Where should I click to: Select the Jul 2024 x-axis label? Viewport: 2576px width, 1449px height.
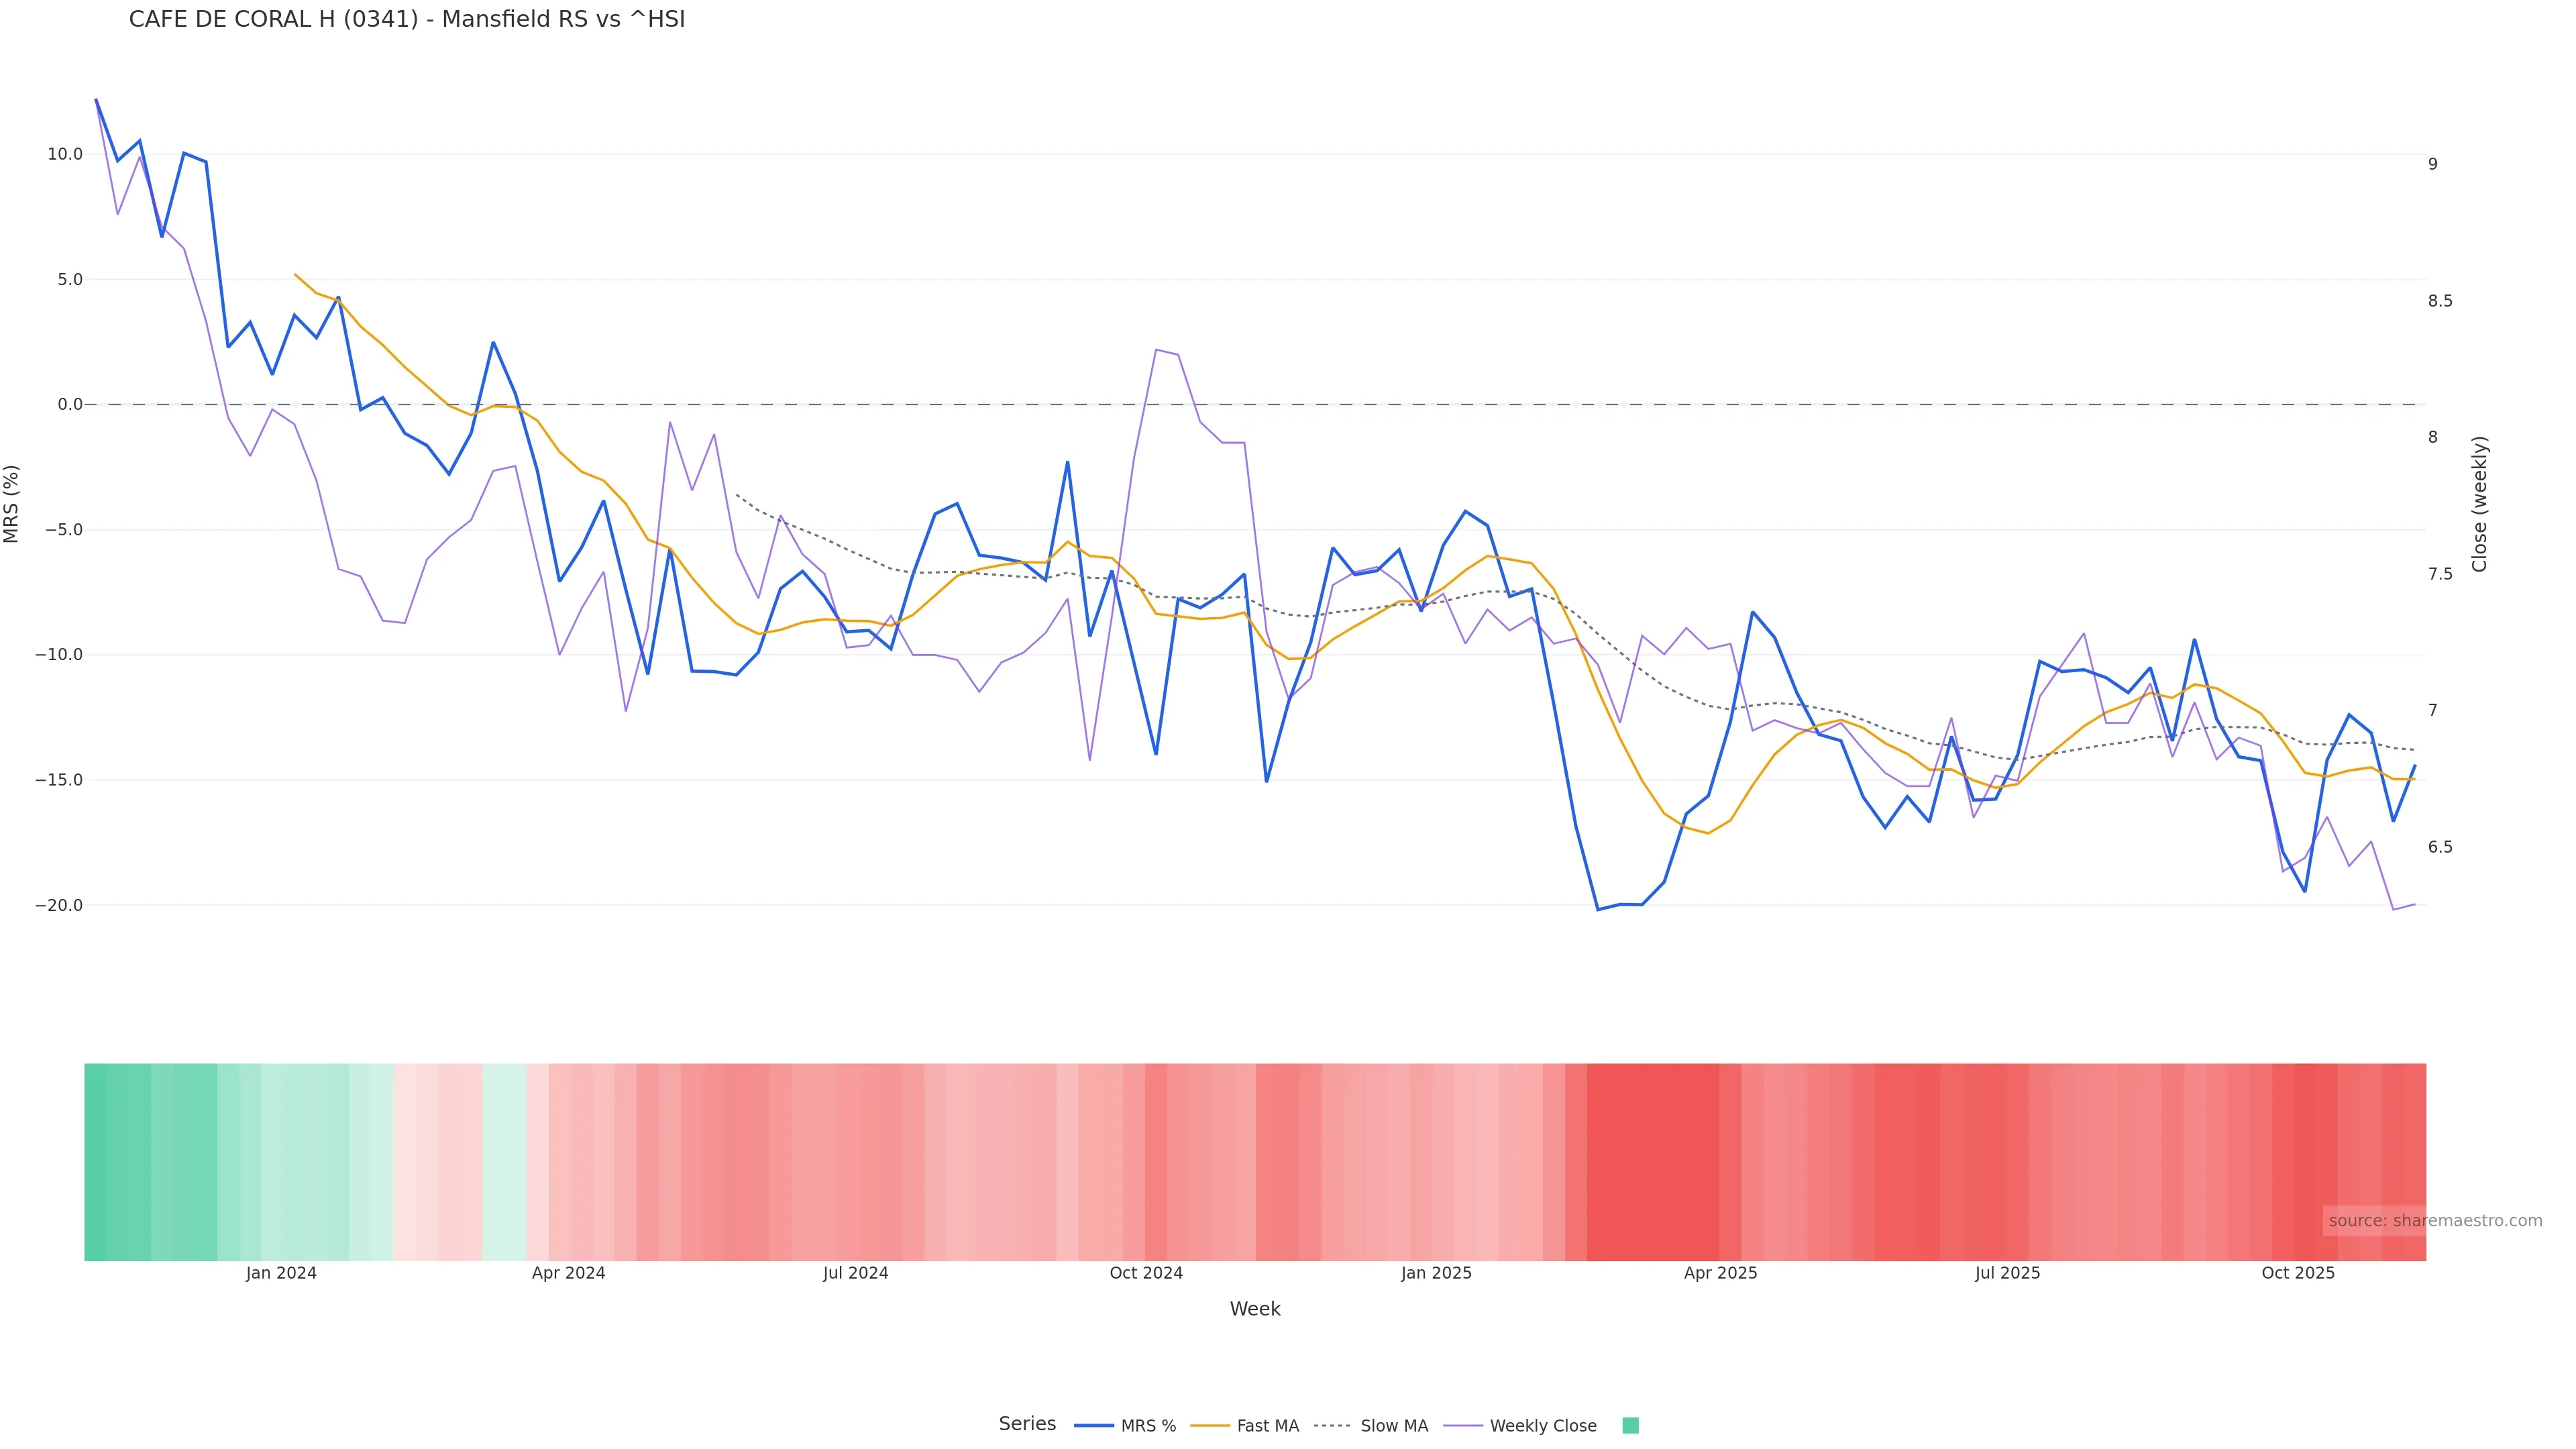856,1273
